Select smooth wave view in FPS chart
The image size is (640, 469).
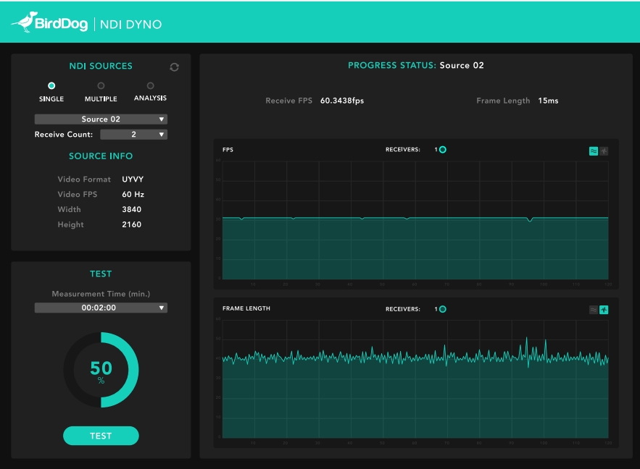pyautogui.click(x=594, y=151)
